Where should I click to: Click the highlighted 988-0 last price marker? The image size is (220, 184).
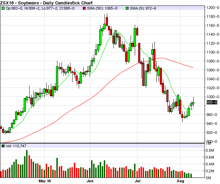click(x=212, y=102)
